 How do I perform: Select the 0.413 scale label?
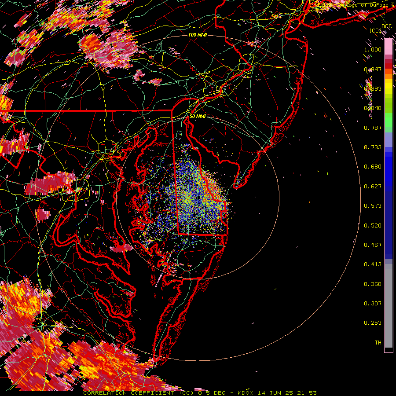click(x=373, y=264)
